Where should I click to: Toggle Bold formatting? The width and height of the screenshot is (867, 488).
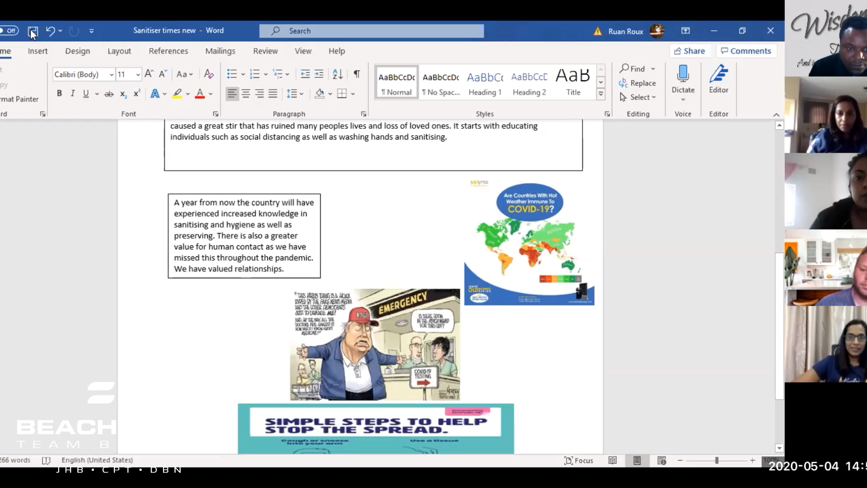[x=59, y=94]
